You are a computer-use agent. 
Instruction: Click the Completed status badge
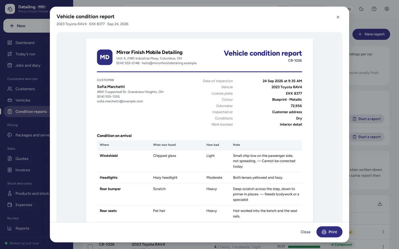click(341, 245)
